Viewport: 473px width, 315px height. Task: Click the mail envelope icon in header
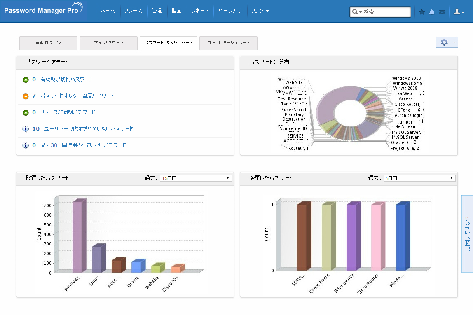(x=442, y=12)
